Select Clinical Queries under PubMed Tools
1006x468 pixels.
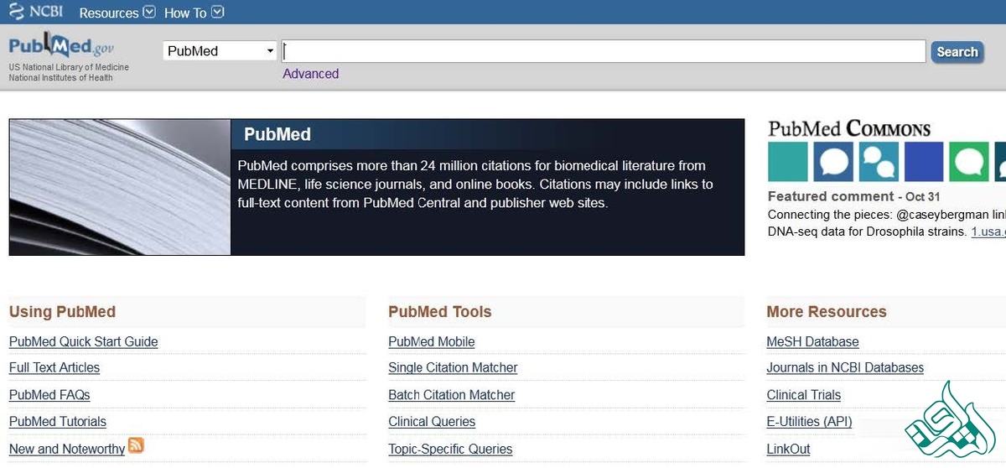[432, 421]
